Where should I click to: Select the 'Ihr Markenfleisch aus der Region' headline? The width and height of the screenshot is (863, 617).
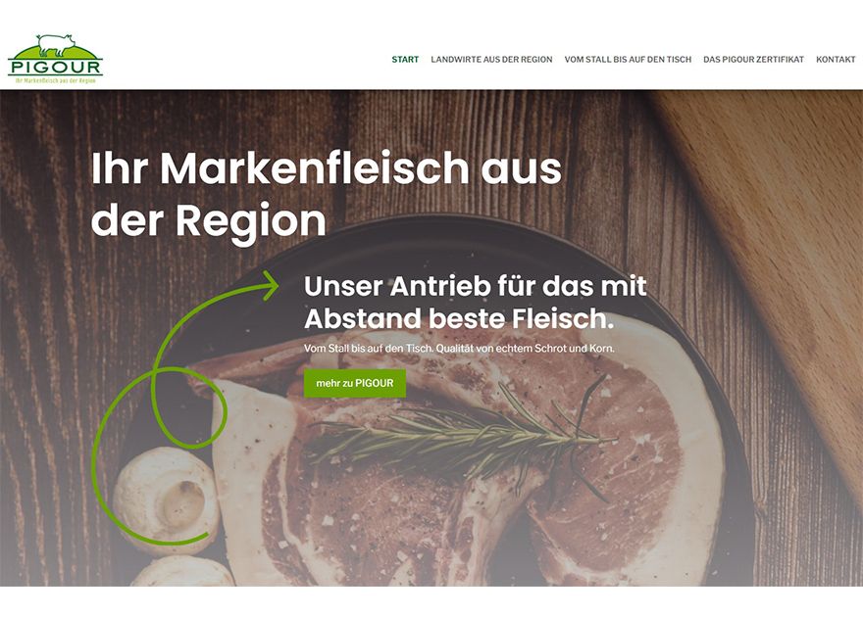point(326,195)
